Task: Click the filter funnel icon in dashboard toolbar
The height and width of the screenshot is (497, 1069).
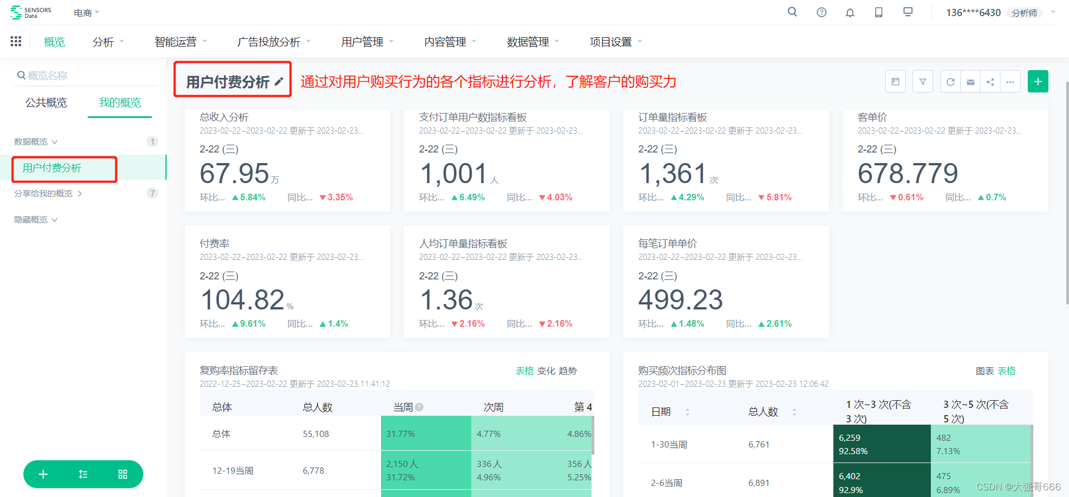Action: pos(922,82)
